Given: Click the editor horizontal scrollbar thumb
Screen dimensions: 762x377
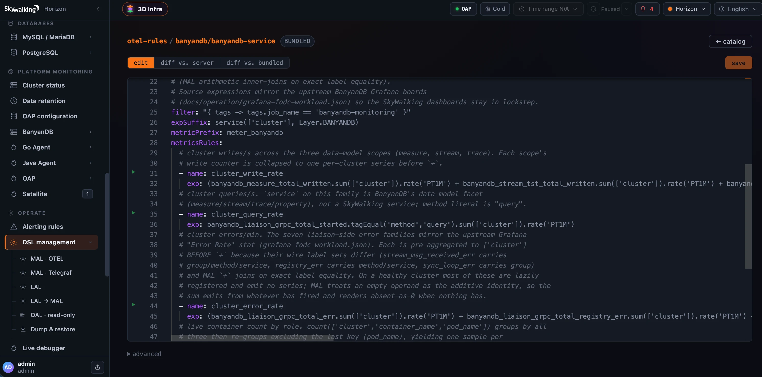Looking at the screenshot, I should pos(252,338).
